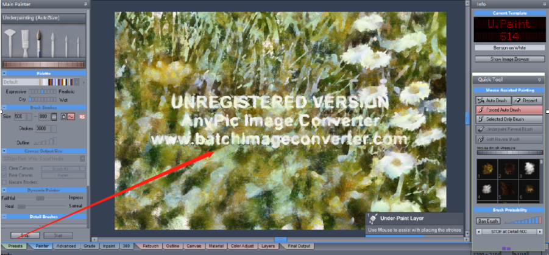Activate the Auto Brush tool
This screenshot has height=255, width=549.
(x=493, y=100)
